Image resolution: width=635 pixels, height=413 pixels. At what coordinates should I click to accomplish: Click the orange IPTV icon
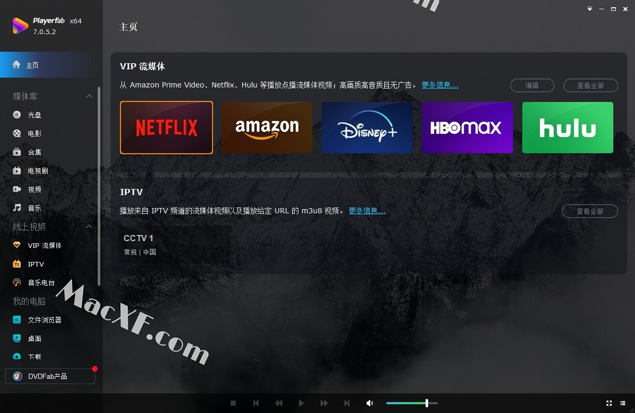(x=17, y=264)
